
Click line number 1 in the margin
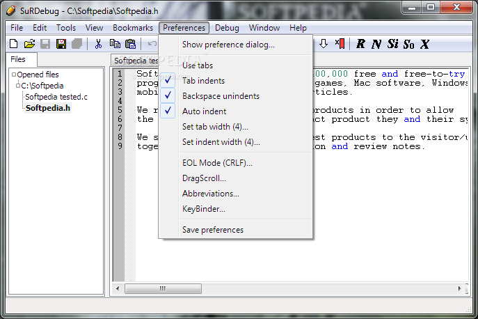(x=120, y=74)
